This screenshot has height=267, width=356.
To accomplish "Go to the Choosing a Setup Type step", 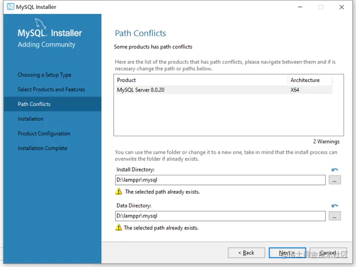I will pos(44,75).
